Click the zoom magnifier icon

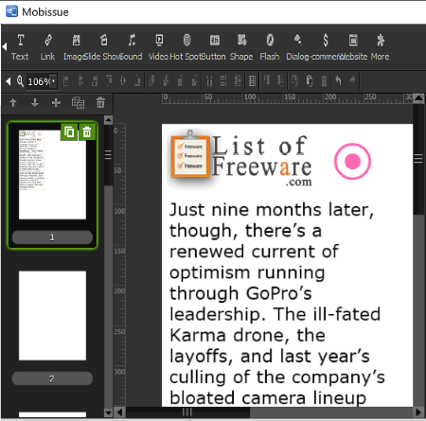point(20,81)
